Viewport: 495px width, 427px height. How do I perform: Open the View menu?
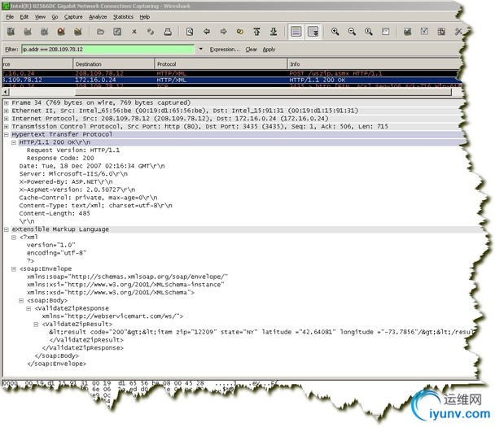pos(40,17)
